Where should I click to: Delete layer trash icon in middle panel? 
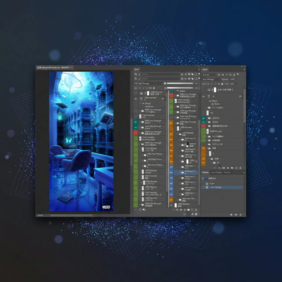tap(196, 210)
